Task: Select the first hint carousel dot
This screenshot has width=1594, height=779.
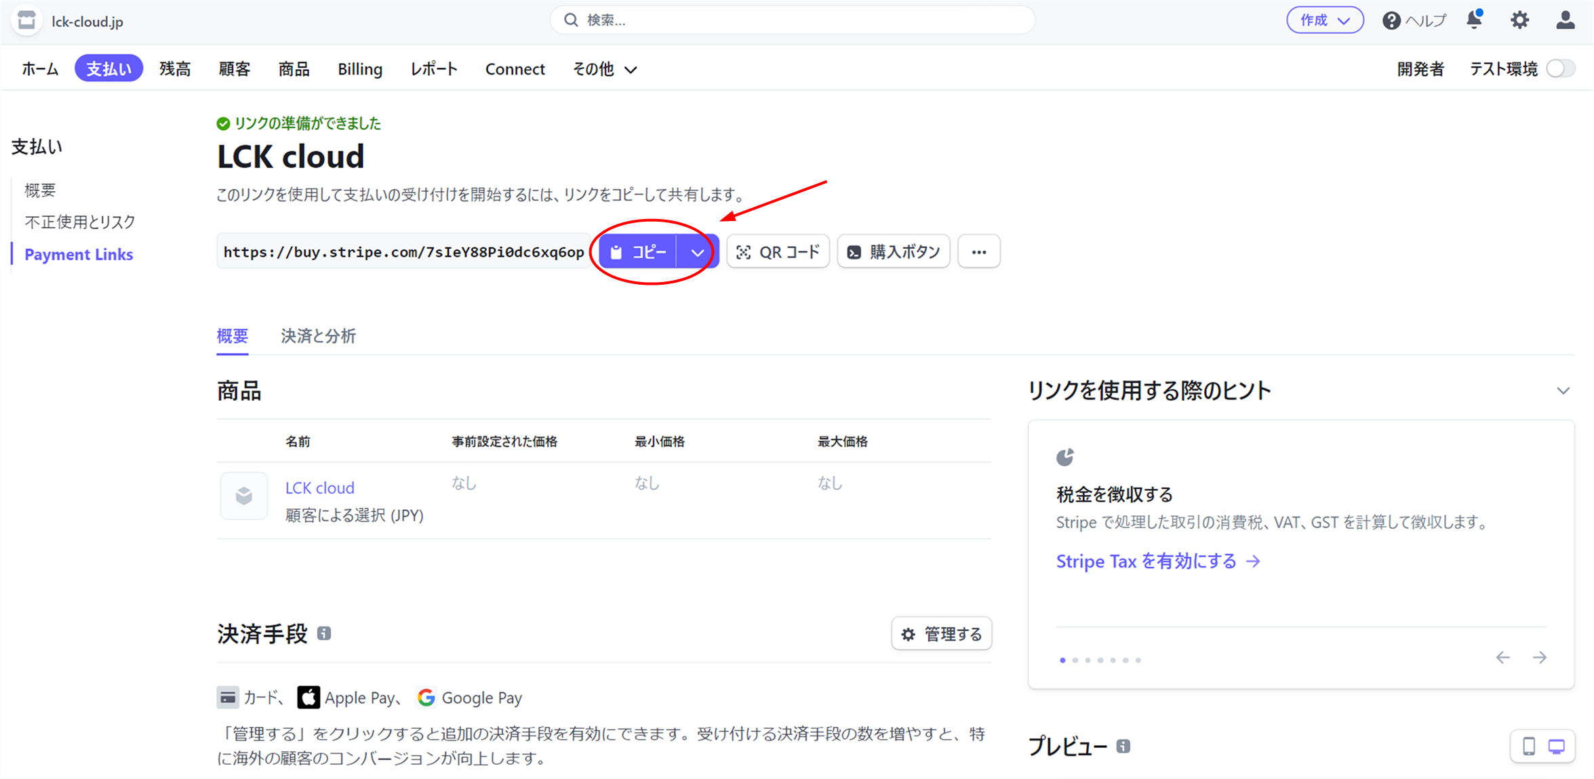Action: pyautogui.click(x=1062, y=660)
